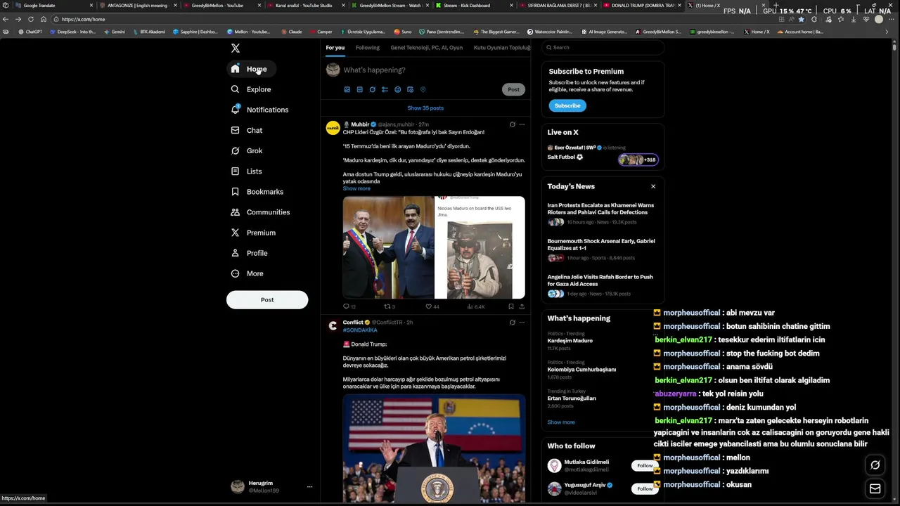Add a GIF to the post
Image resolution: width=900 pixels, height=506 pixels.
[359, 89]
